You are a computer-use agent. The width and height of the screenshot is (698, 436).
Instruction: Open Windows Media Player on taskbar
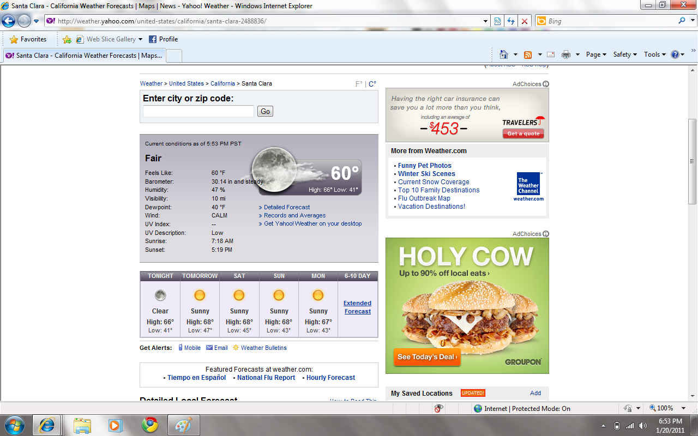coord(116,425)
